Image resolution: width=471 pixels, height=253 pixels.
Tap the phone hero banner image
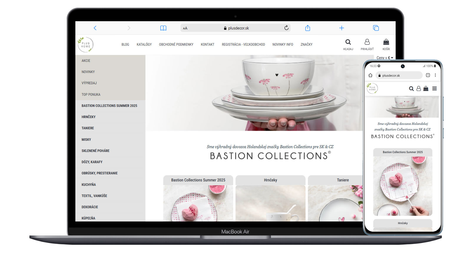pyautogui.click(x=402, y=107)
